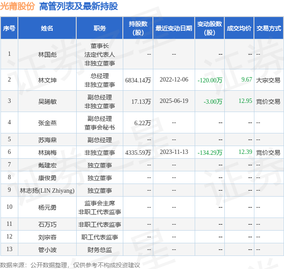Click the serial number 10
284x269 pixels.
[x=9, y=207]
